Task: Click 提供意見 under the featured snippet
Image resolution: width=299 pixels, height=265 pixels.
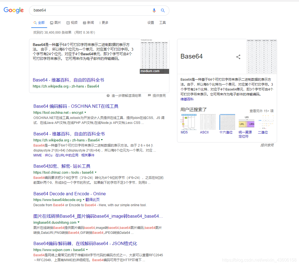Action: coord(159,95)
